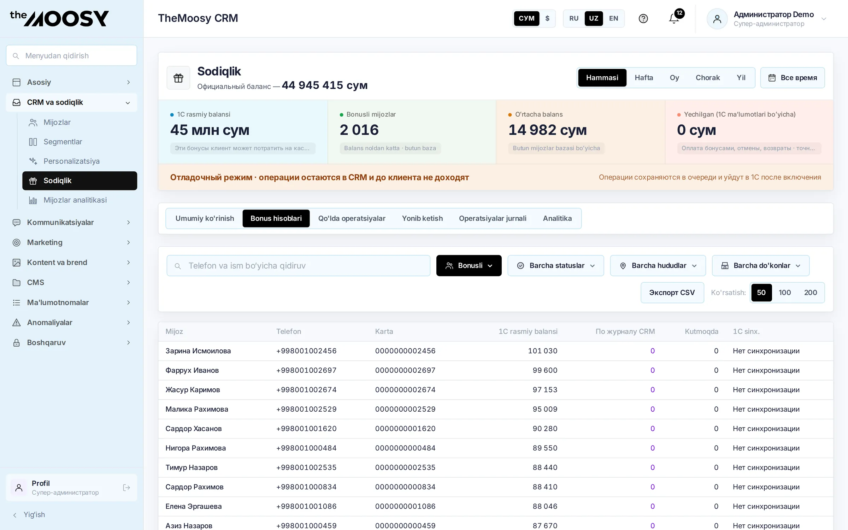The width and height of the screenshot is (848, 530).
Task: Click the Segmentlar columns icon
Action: tap(33, 142)
